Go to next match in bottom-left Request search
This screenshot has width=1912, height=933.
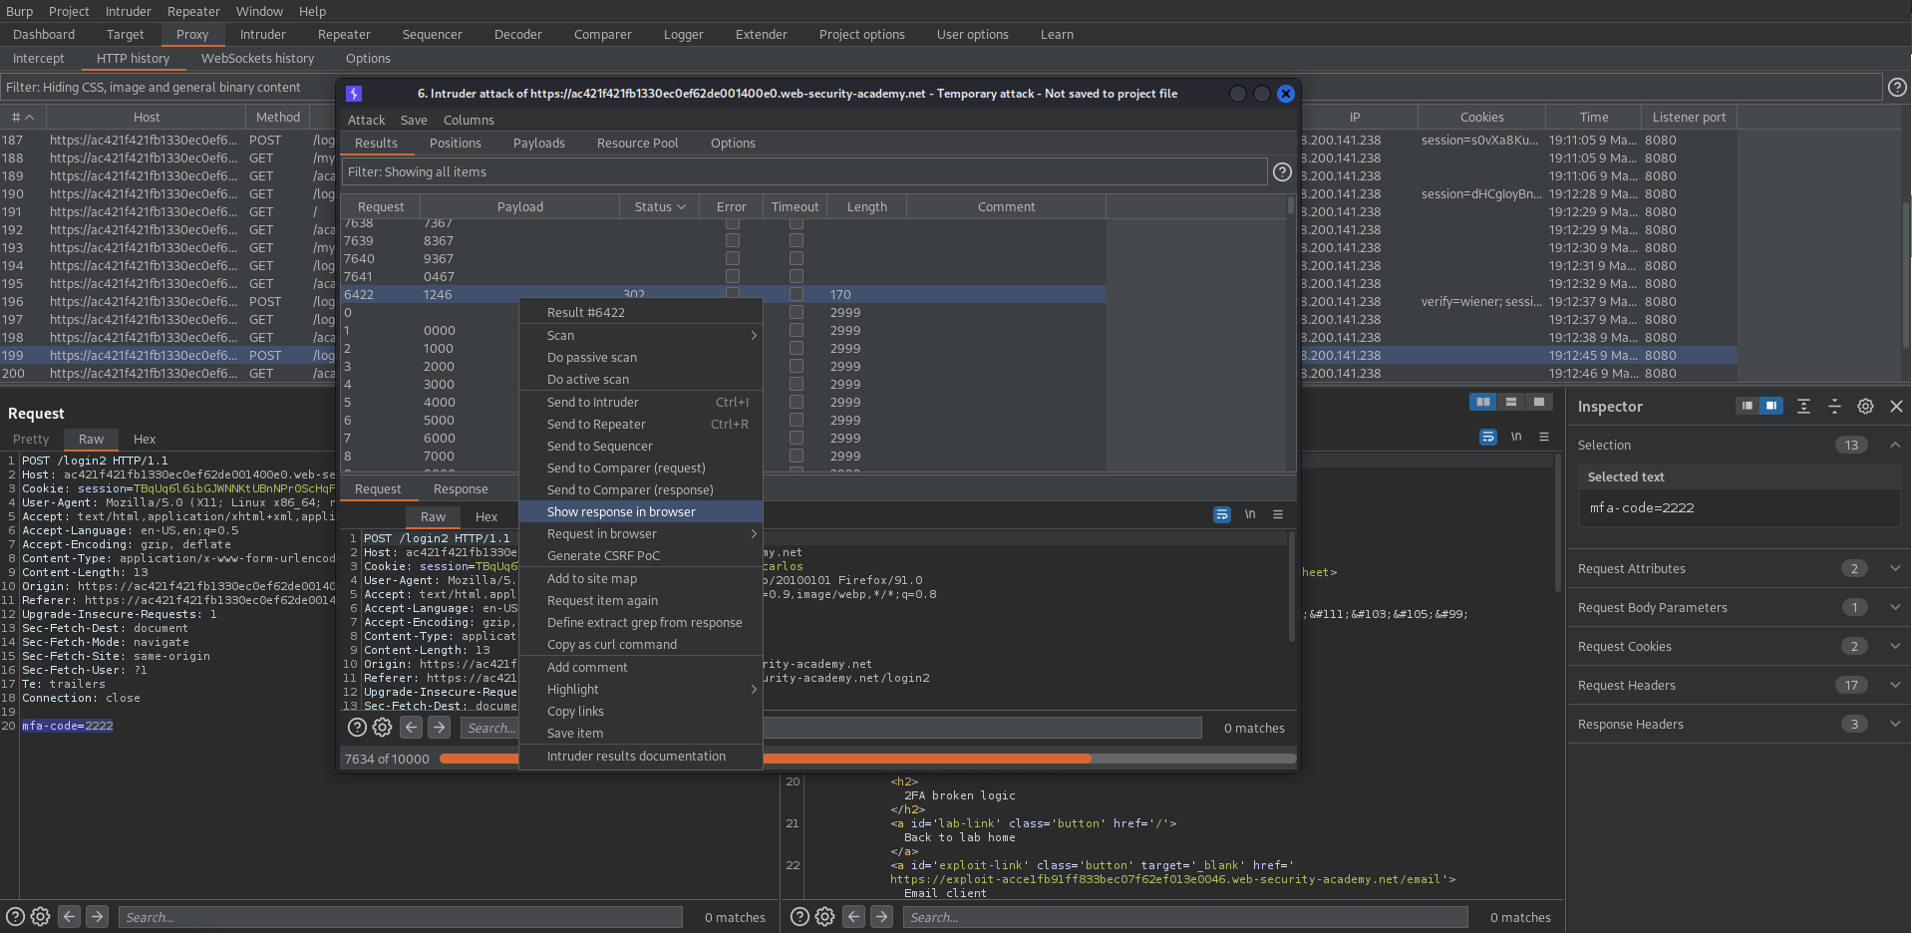coord(97,916)
